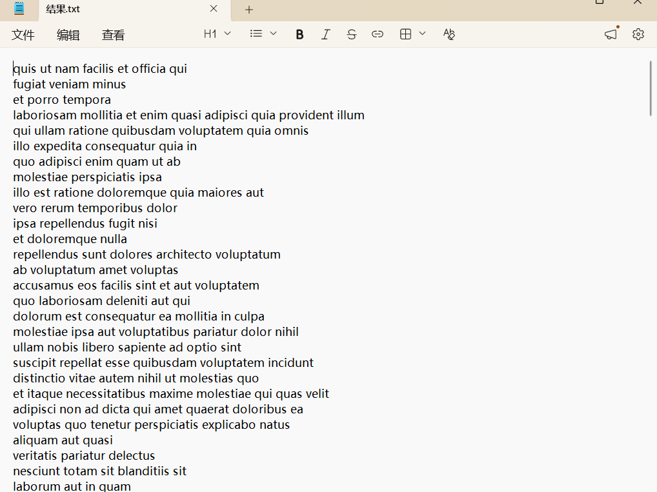Click line "distinctio vitae autem nihil ut molestias quo"
Viewport: 657px width, 492px height.
point(136,379)
